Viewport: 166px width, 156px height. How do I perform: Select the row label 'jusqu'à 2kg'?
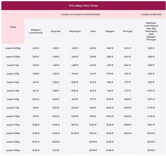coord(13,74)
